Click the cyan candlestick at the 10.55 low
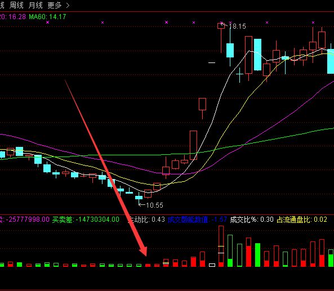The image size is (334, 291). [x=139, y=198]
